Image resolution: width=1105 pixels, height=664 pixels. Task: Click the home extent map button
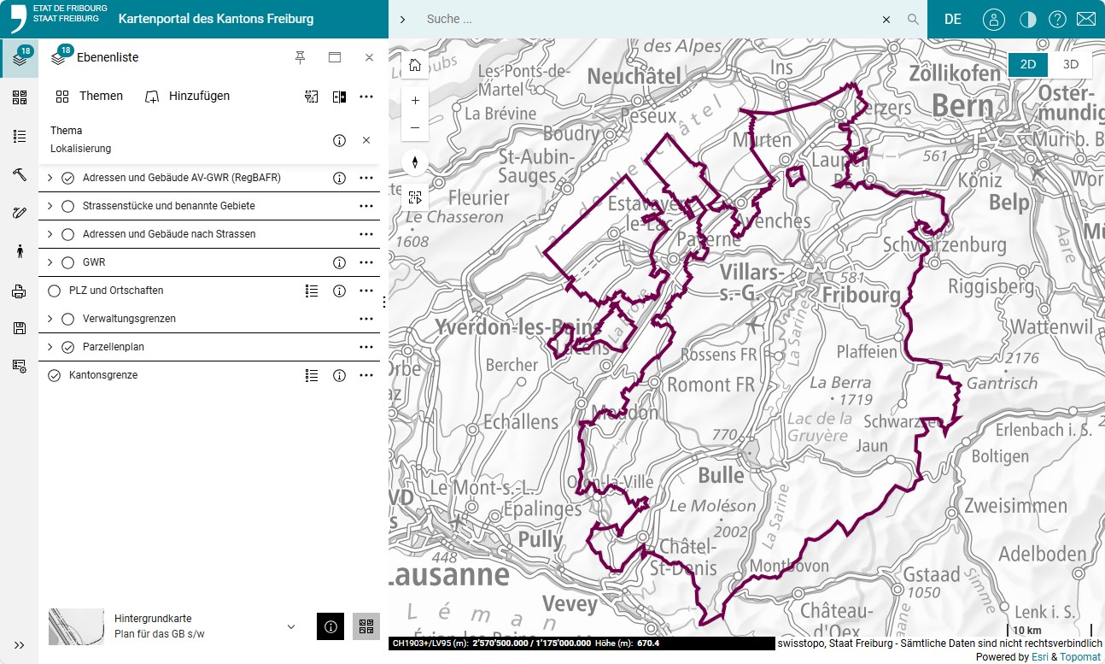point(415,65)
